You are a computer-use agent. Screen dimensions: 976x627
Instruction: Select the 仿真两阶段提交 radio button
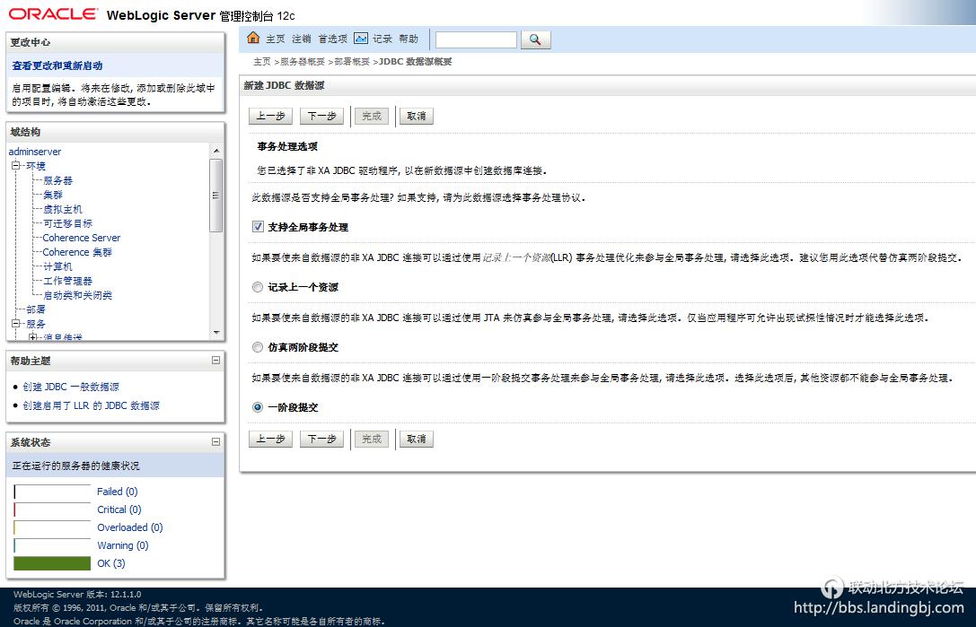coord(258,346)
